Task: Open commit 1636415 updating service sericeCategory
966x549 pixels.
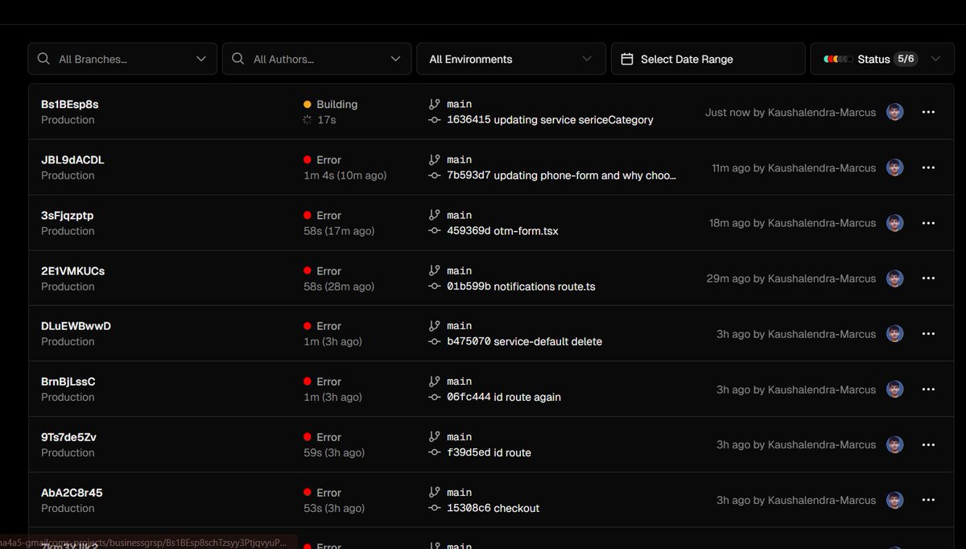Action: (550, 120)
